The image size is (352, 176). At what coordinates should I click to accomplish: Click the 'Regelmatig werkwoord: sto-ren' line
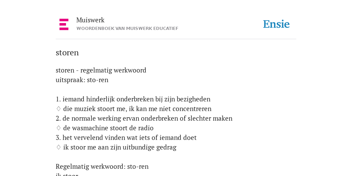(x=102, y=167)
